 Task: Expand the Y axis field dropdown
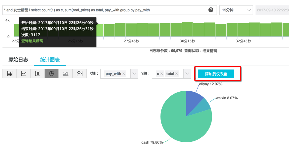(x=187, y=74)
